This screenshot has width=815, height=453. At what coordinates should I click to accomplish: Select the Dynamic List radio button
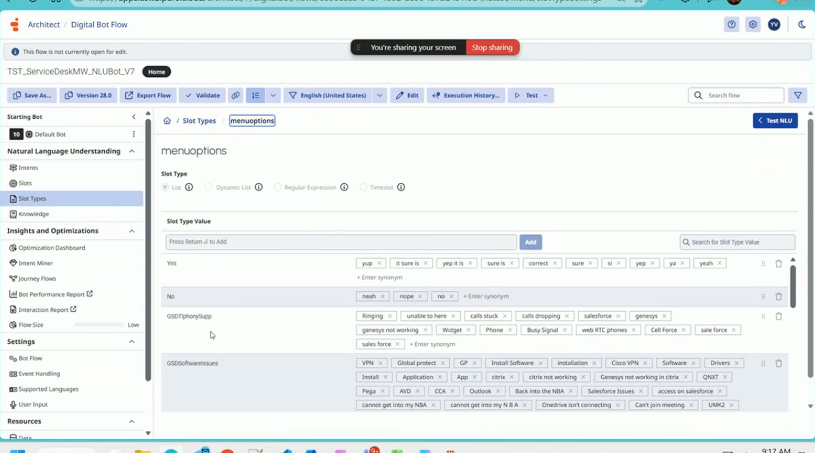(208, 187)
